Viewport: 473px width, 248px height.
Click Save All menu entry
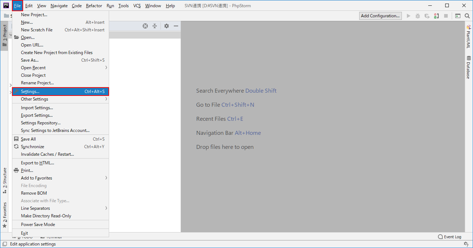(x=60, y=139)
